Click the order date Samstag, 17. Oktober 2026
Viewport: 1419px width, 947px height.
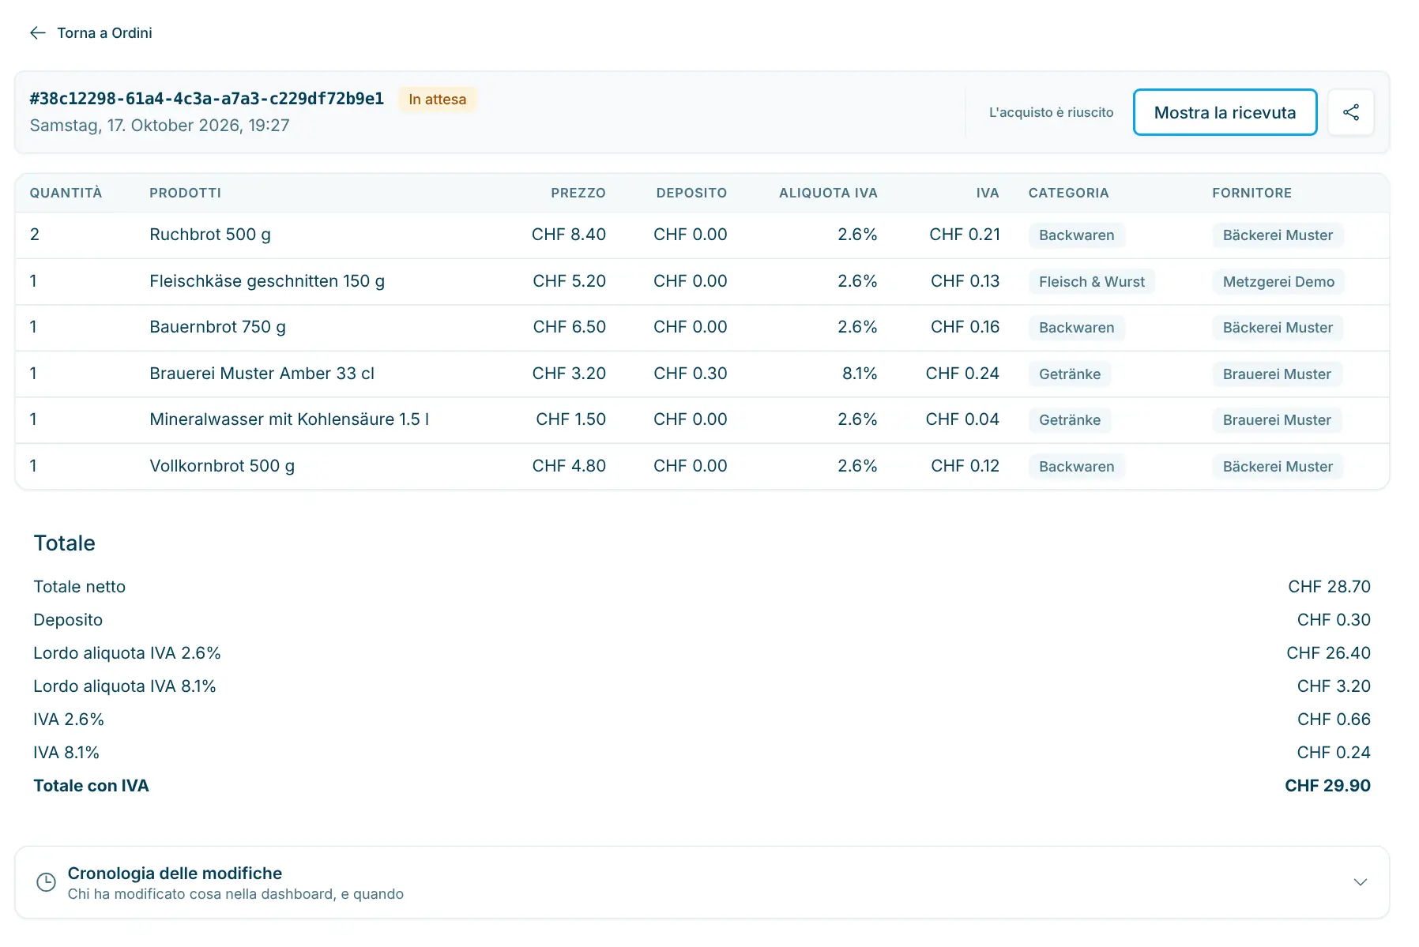click(160, 126)
